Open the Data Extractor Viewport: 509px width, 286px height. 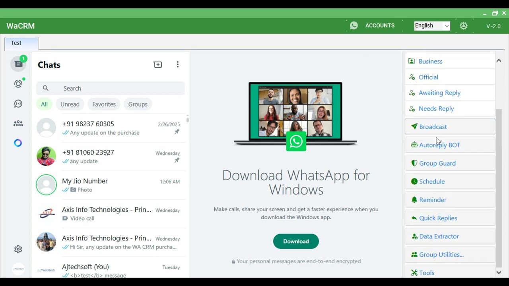click(450, 236)
